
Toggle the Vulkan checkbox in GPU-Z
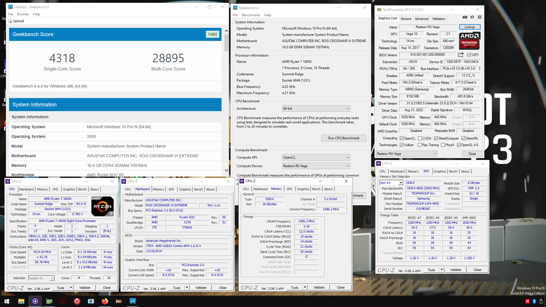click(x=402, y=145)
